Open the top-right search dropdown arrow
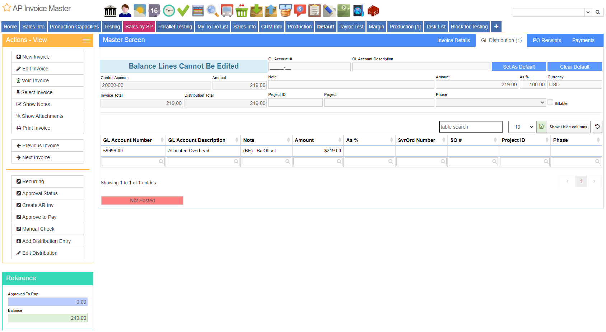606x332 pixels. 588,12
